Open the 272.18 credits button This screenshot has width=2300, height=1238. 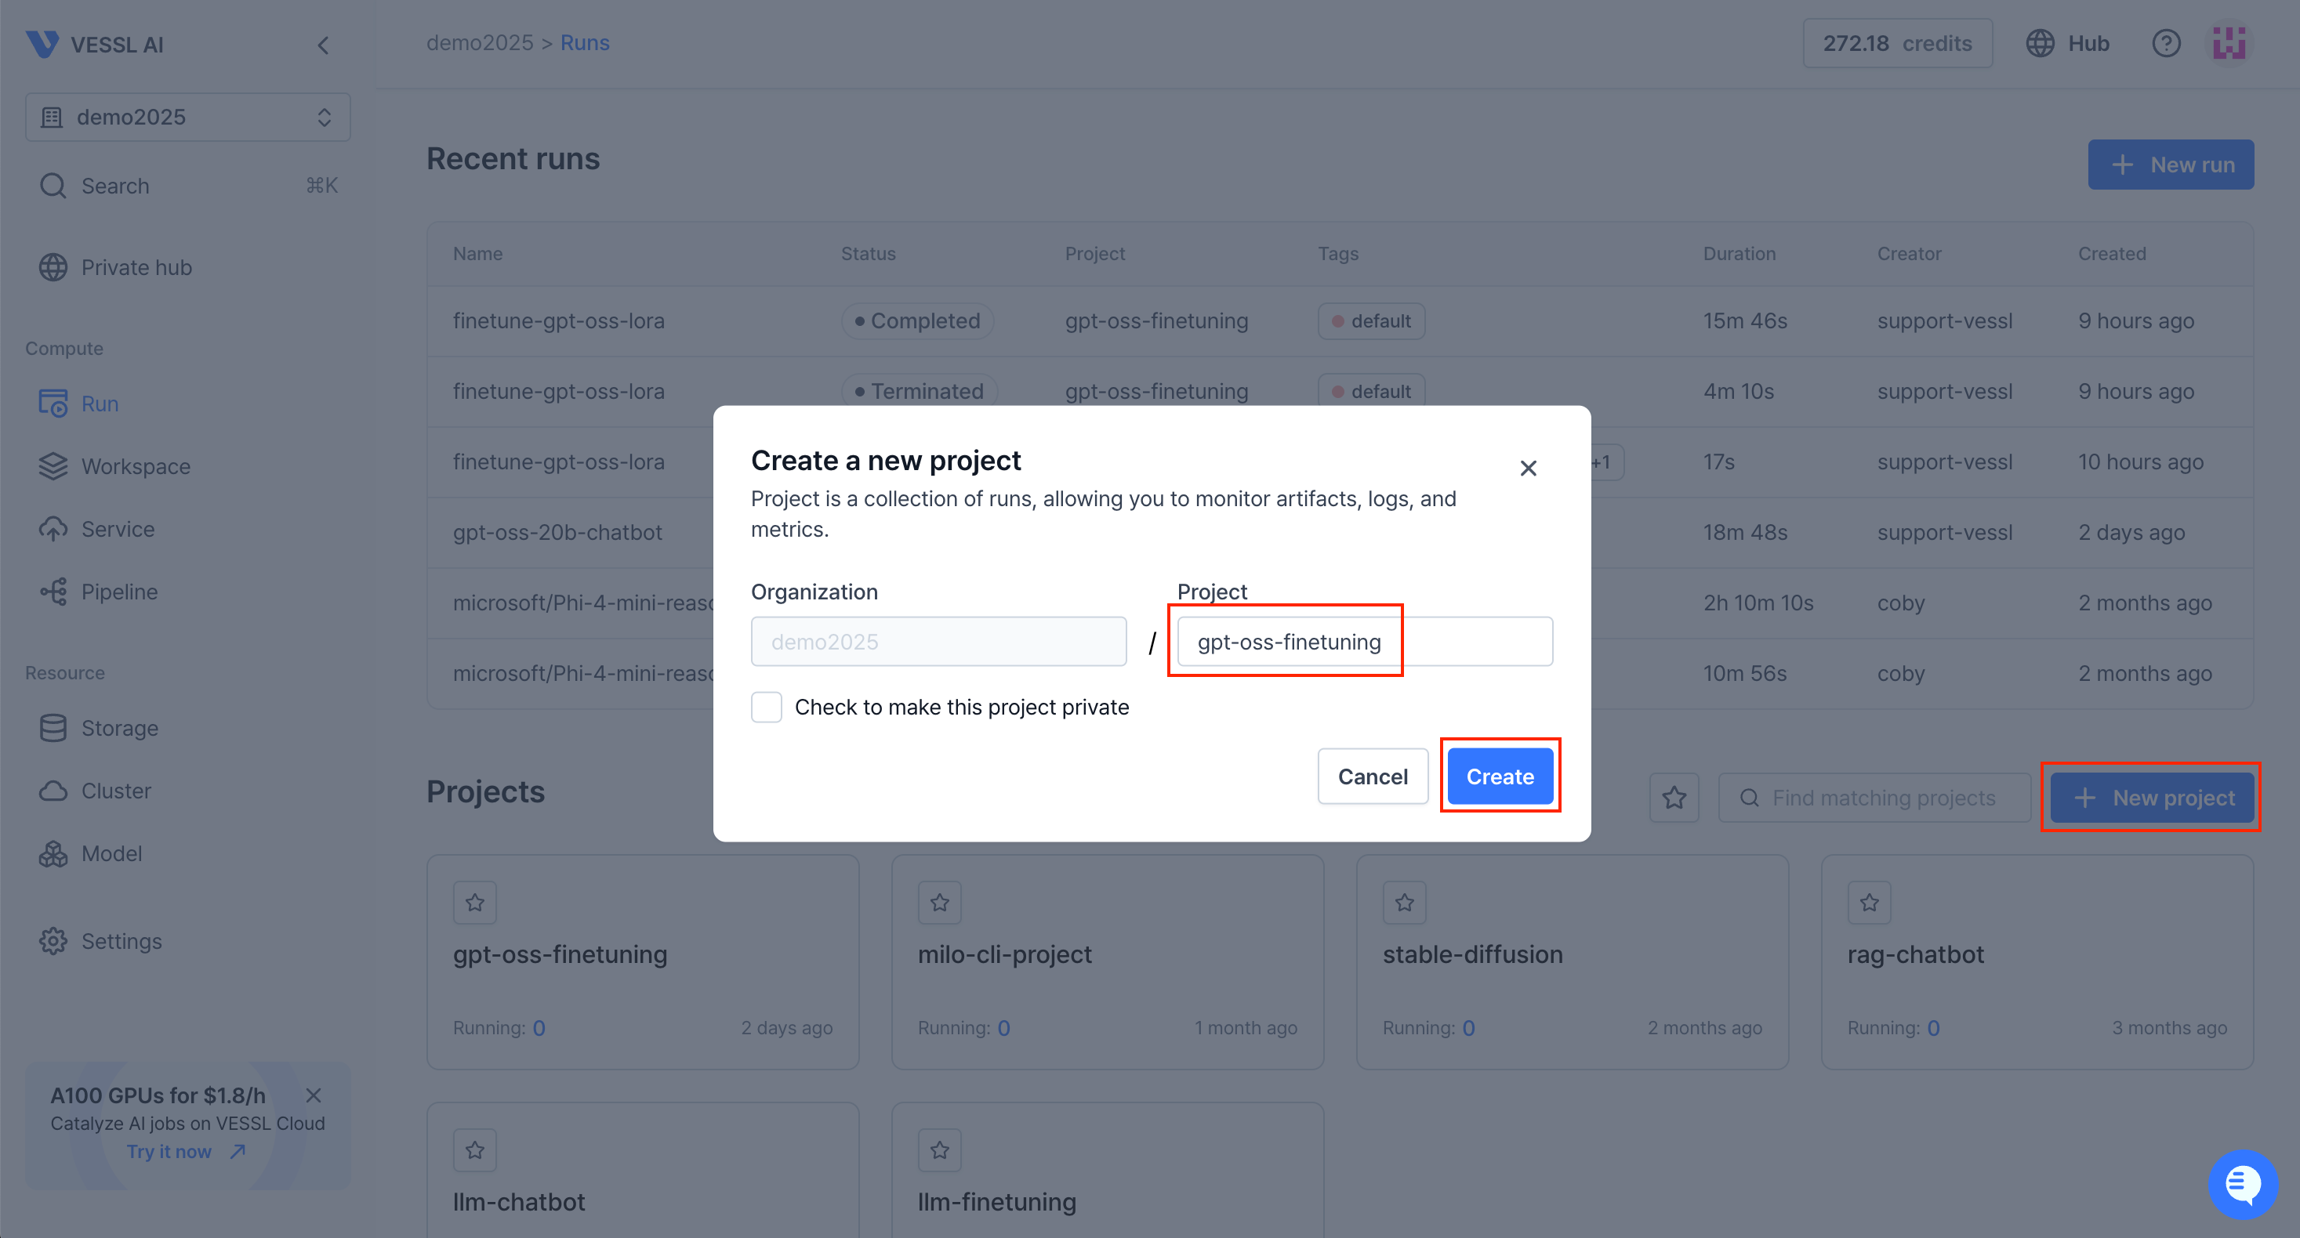point(1897,43)
